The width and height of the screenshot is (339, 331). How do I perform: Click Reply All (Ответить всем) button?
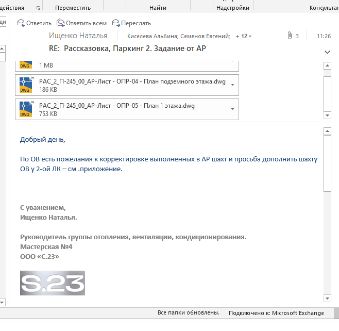coord(81,23)
